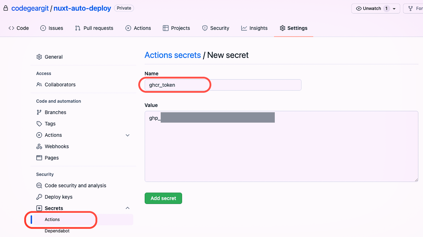The width and height of the screenshot is (423, 237).
Task: Switch to the Projects tab
Action: (176, 28)
